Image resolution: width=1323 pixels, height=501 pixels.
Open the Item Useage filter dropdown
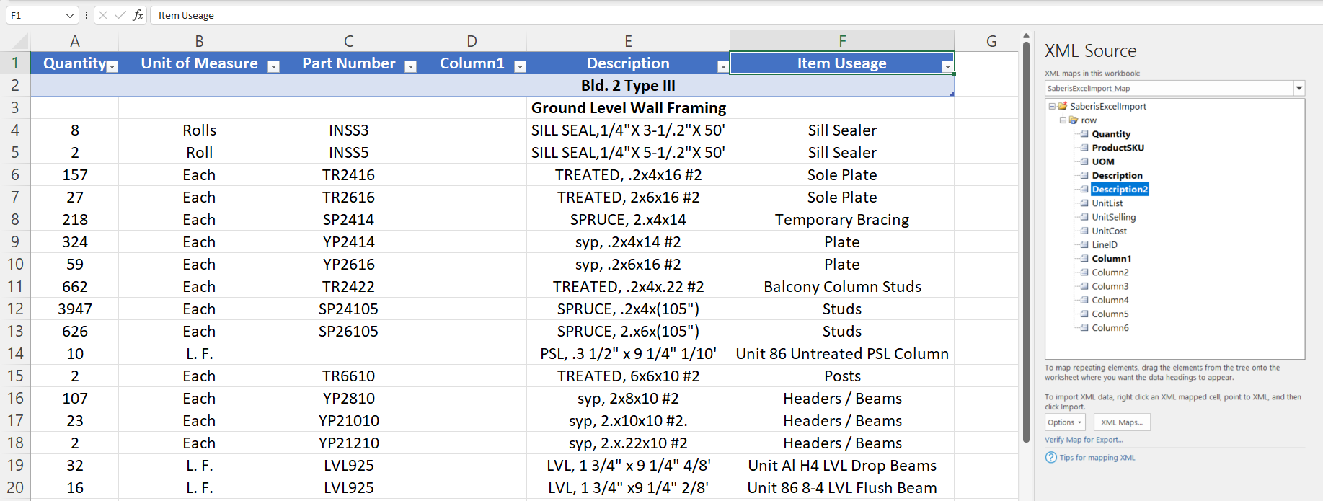click(x=947, y=66)
